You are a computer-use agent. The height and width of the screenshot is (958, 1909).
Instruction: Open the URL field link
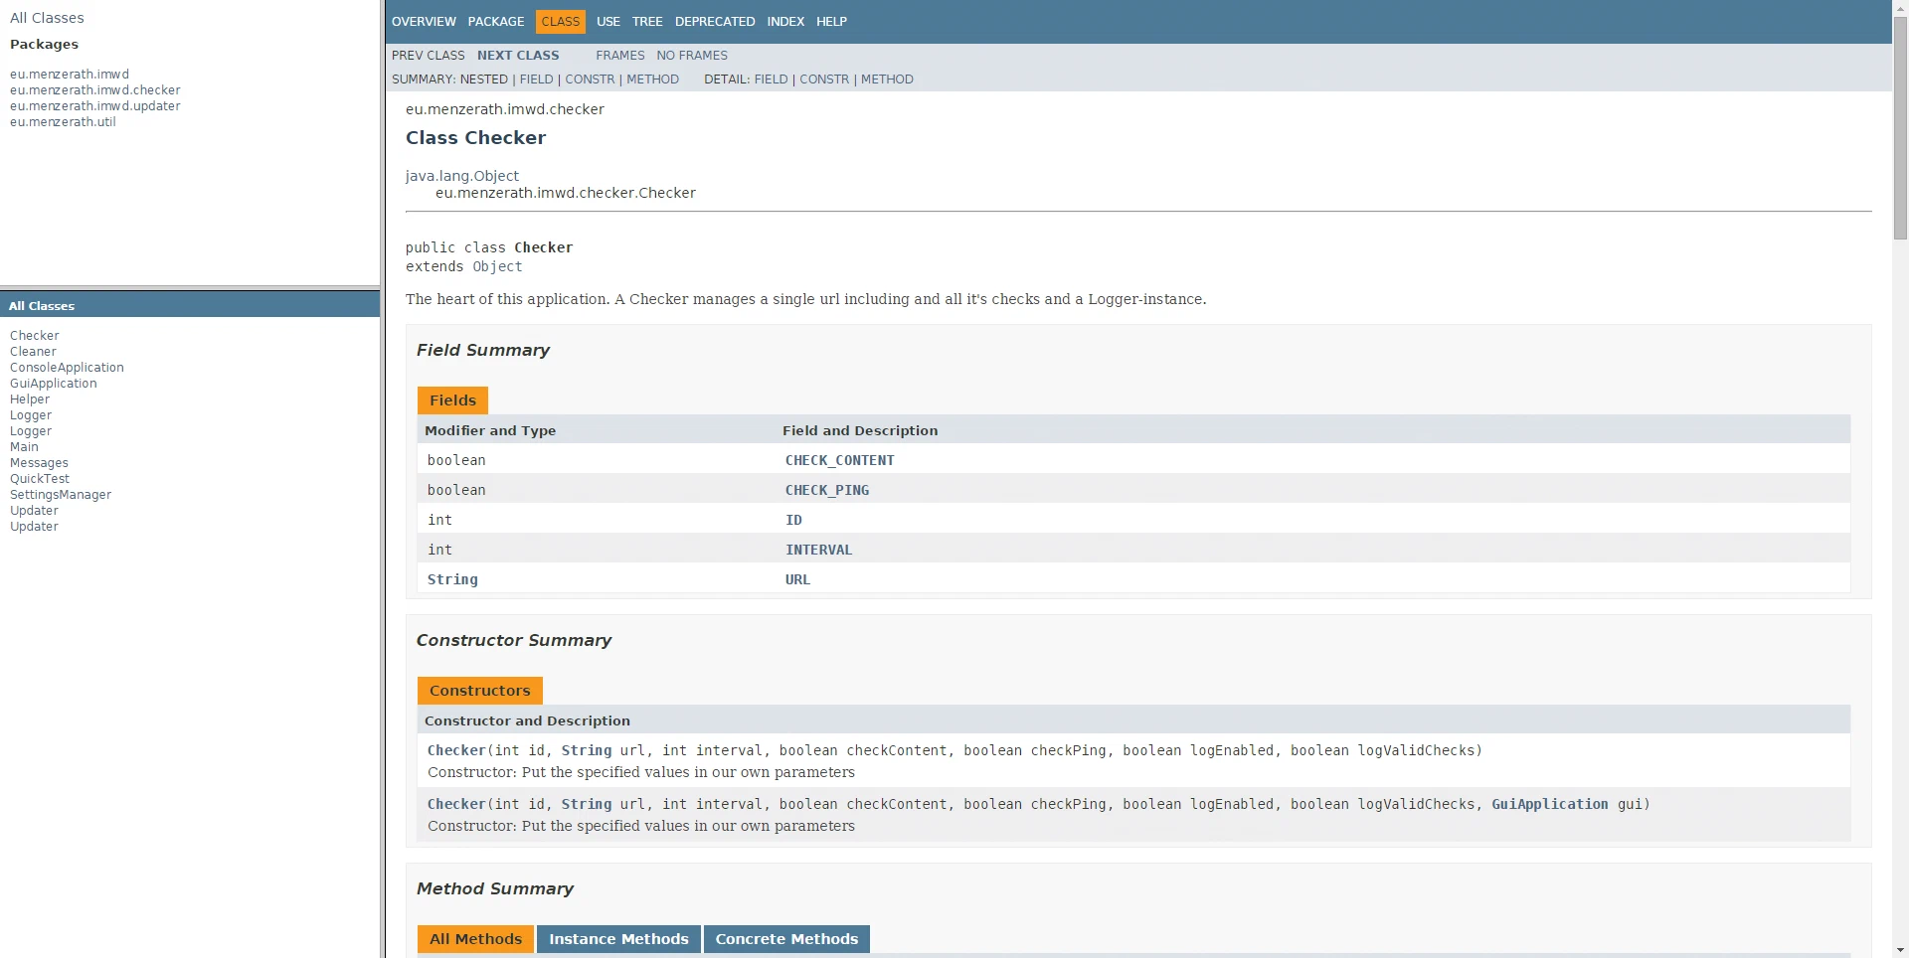click(x=797, y=579)
